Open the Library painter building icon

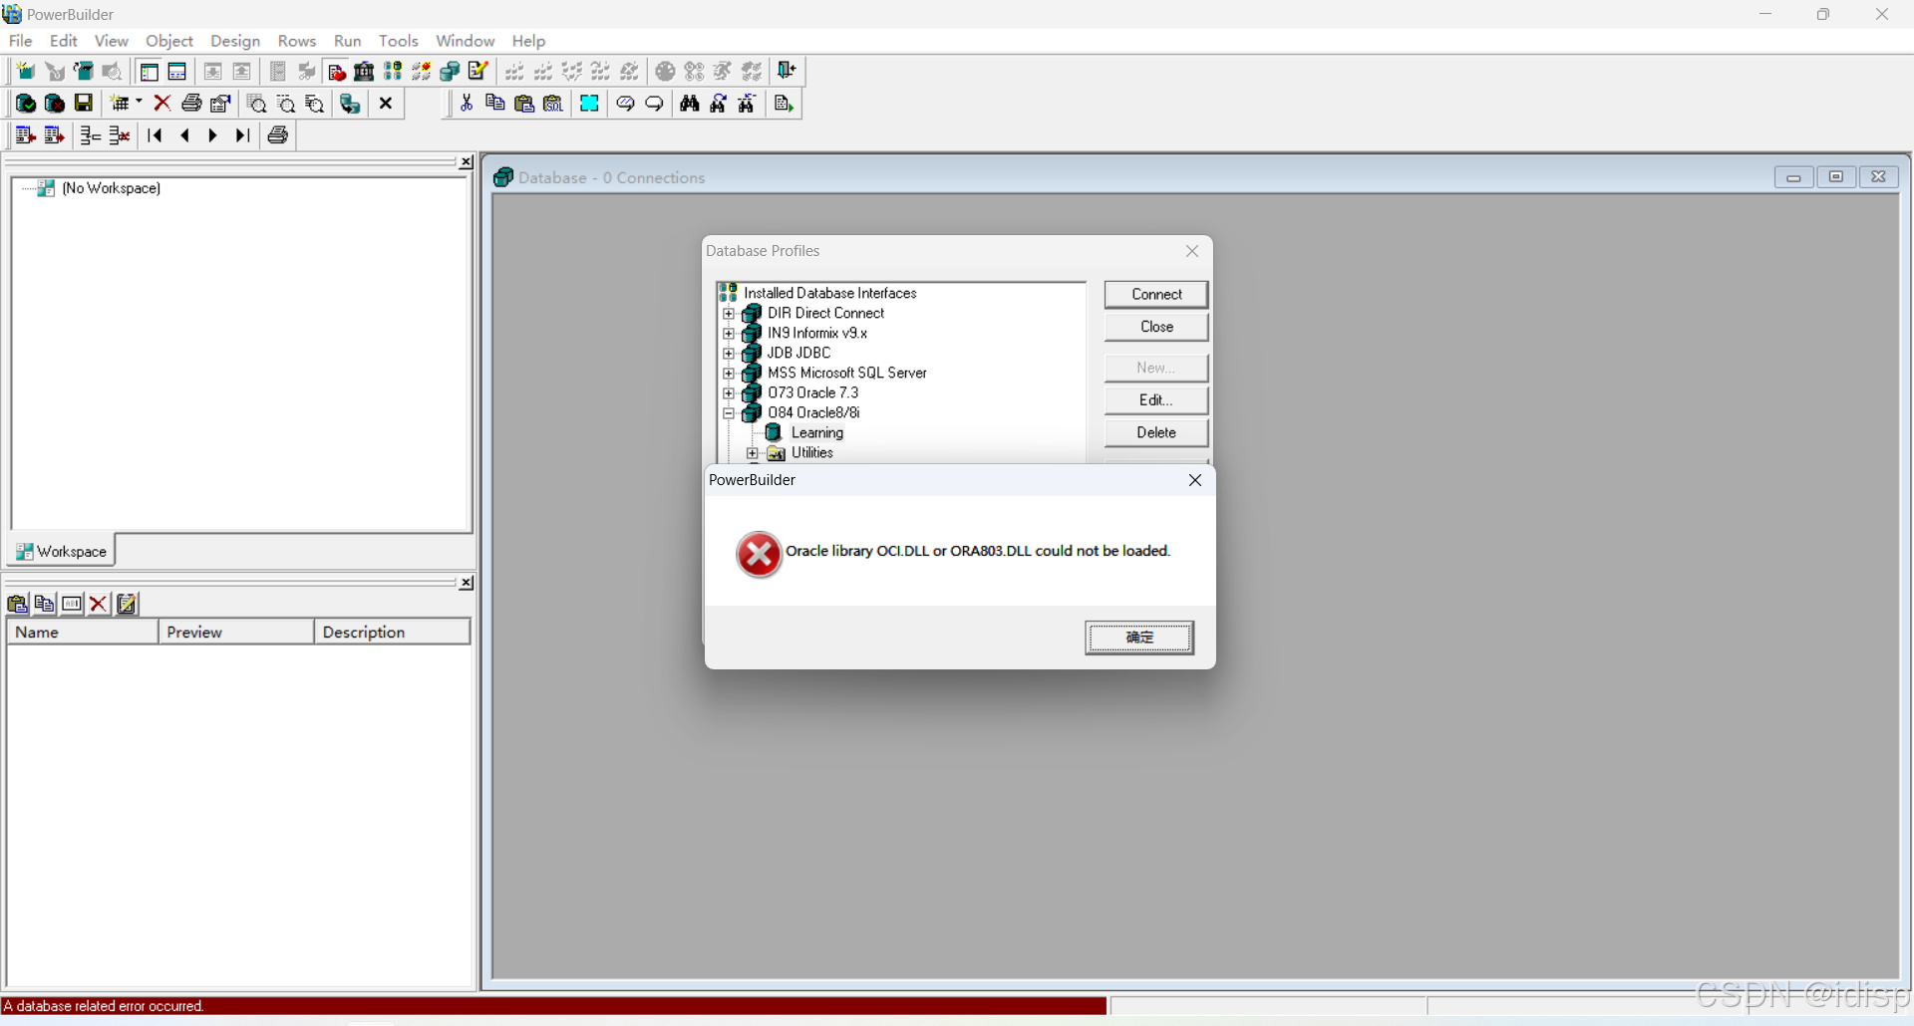pyautogui.click(x=364, y=71)
